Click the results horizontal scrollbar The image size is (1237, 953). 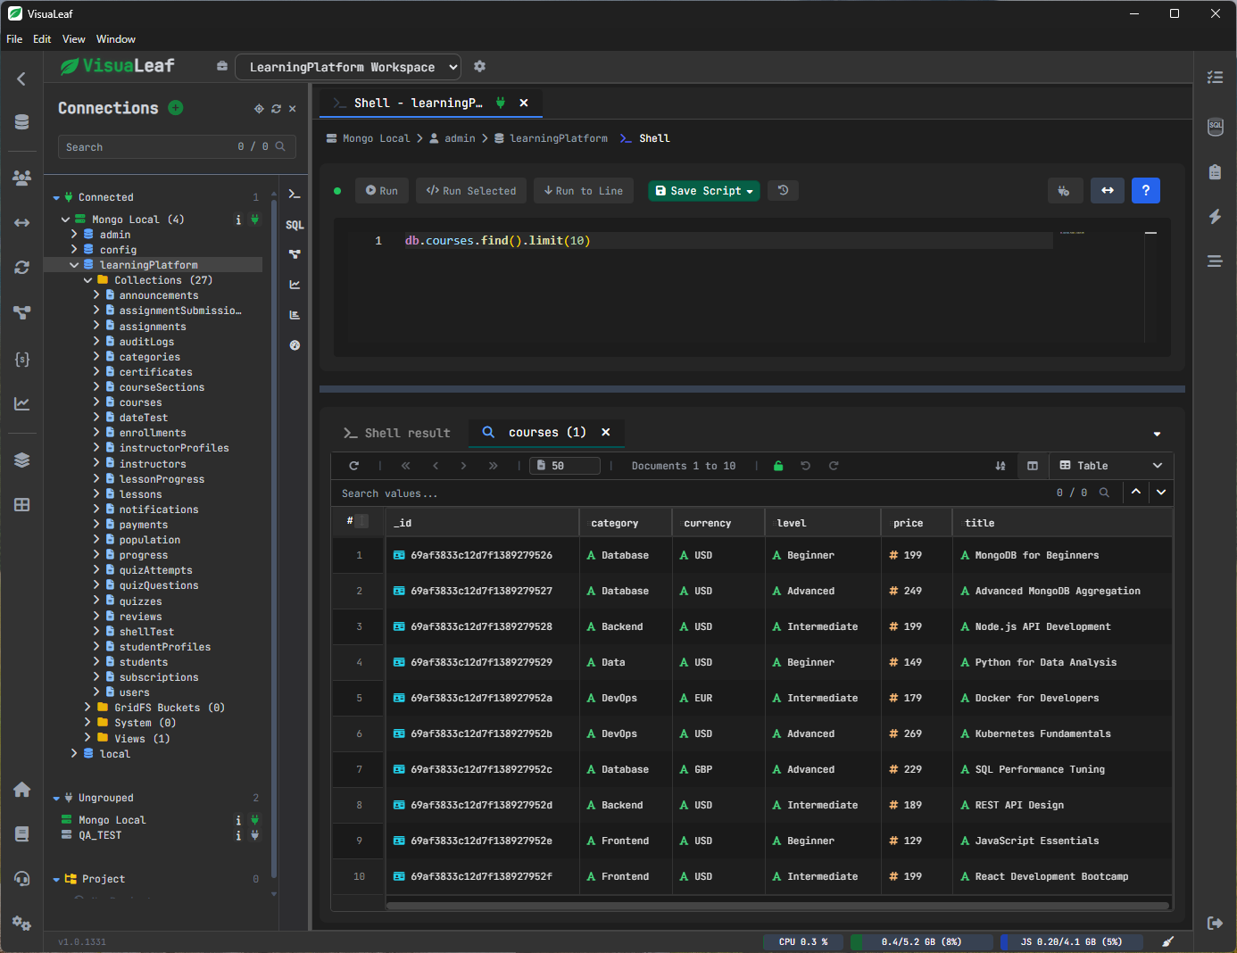[x=777, y=906]
